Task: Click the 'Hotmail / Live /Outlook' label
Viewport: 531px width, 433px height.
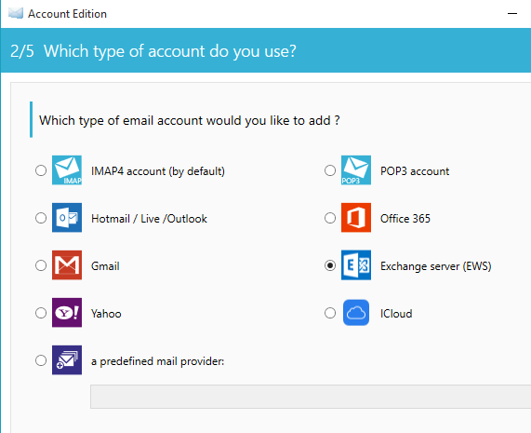Action: (x=149, y=219)
